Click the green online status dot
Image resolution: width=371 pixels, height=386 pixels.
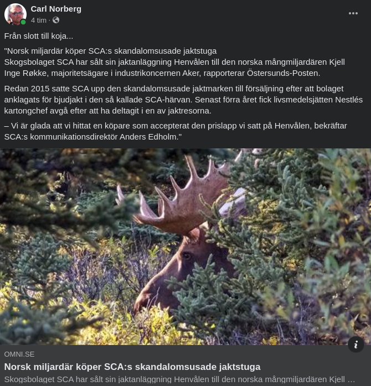pyautogui.click(x=23, y=23)
